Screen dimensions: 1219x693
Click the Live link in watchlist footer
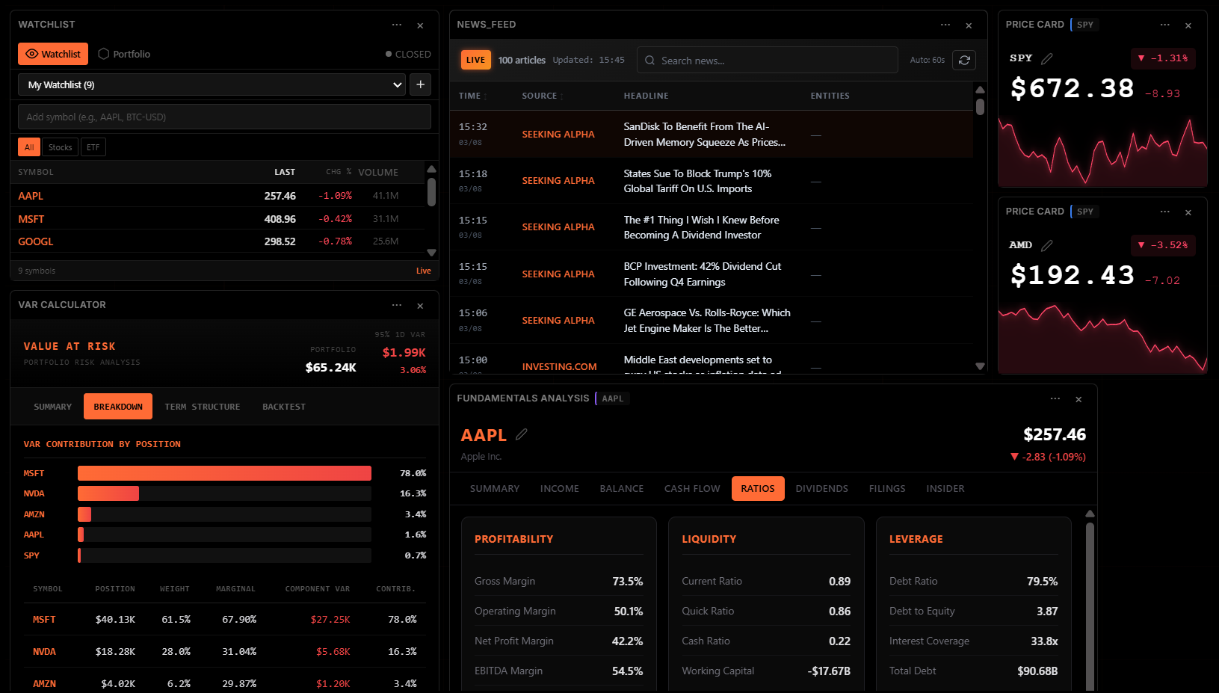pos(423,270)
